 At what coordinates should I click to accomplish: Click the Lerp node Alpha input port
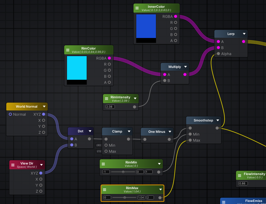click(x=218, y=54)
